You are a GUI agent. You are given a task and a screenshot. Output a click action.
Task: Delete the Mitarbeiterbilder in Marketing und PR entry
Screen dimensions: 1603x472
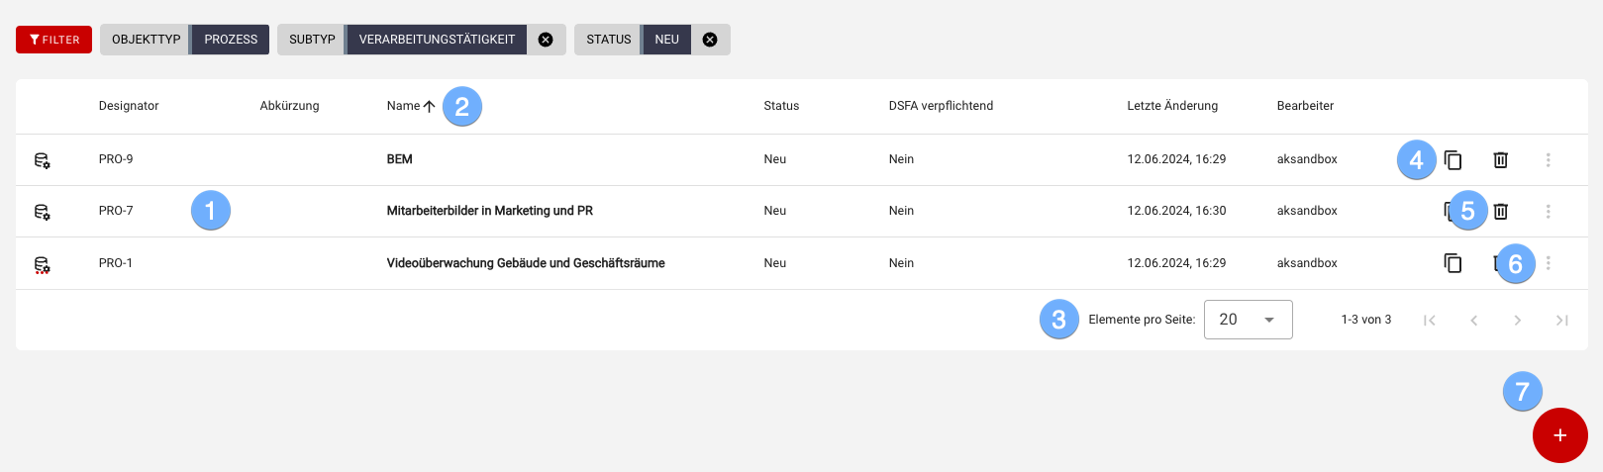[1501, 211]
